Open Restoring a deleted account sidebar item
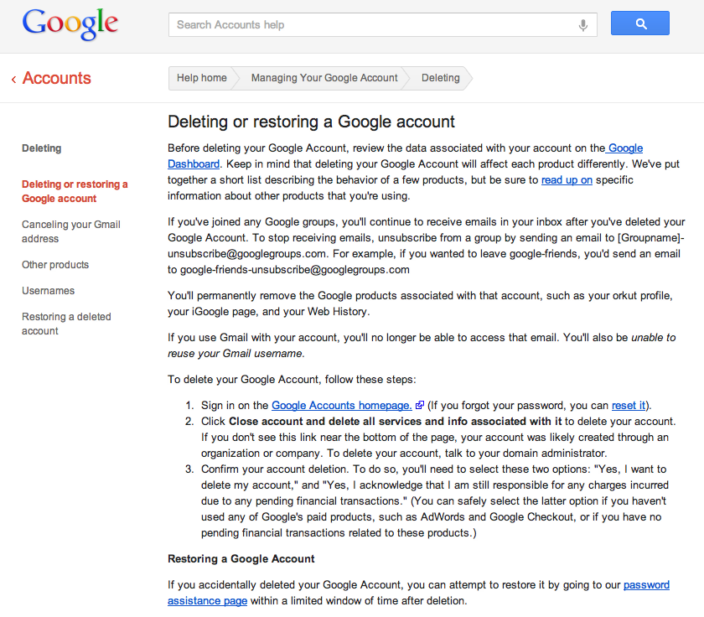The image size is (704, 617). [x=66, y=324]
